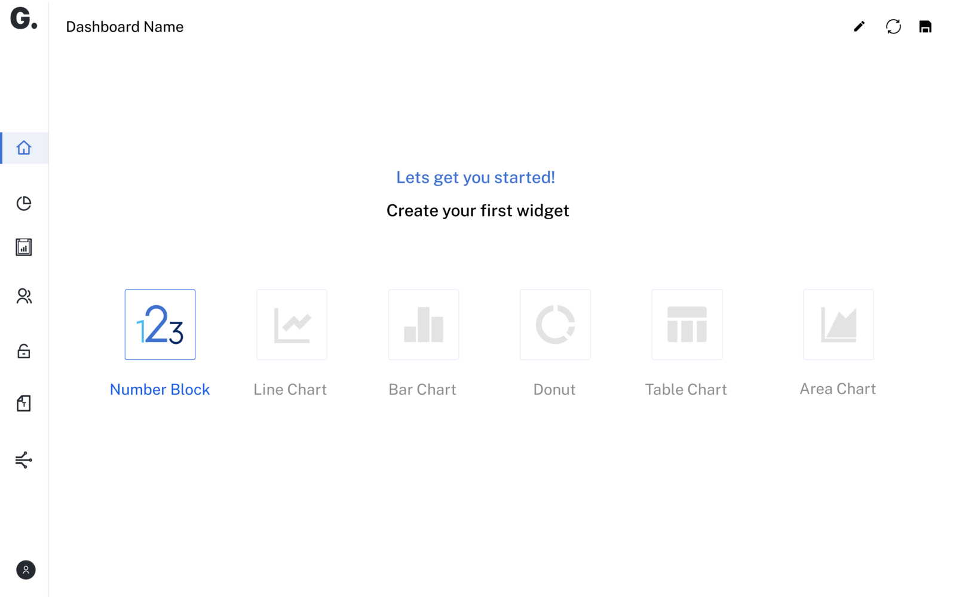Select the Number Block widget tile
Image resolution: width=956 pixels, height=597 pixels.
coord(160,325)
